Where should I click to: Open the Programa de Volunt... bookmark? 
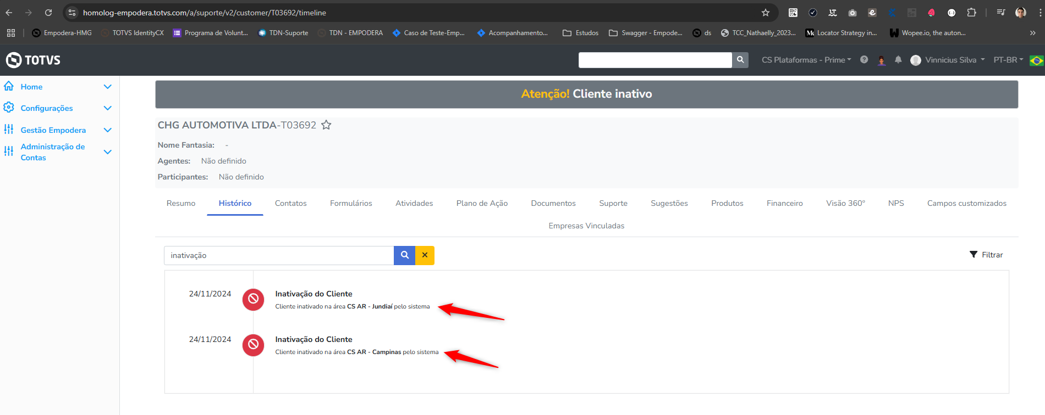(211, 33)
